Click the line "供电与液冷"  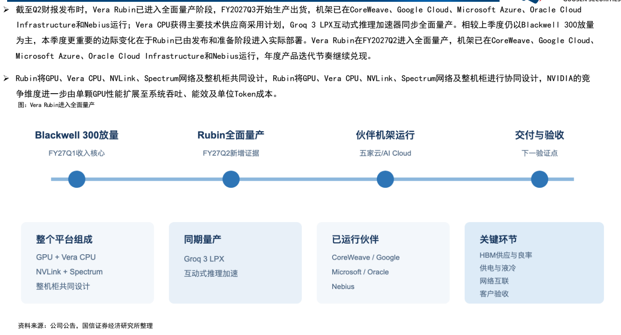(498, 268)
